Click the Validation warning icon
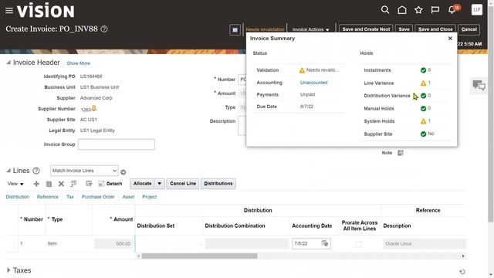This screenshot has height=278, width=494. pyautogui.click(x=302, y=70)
